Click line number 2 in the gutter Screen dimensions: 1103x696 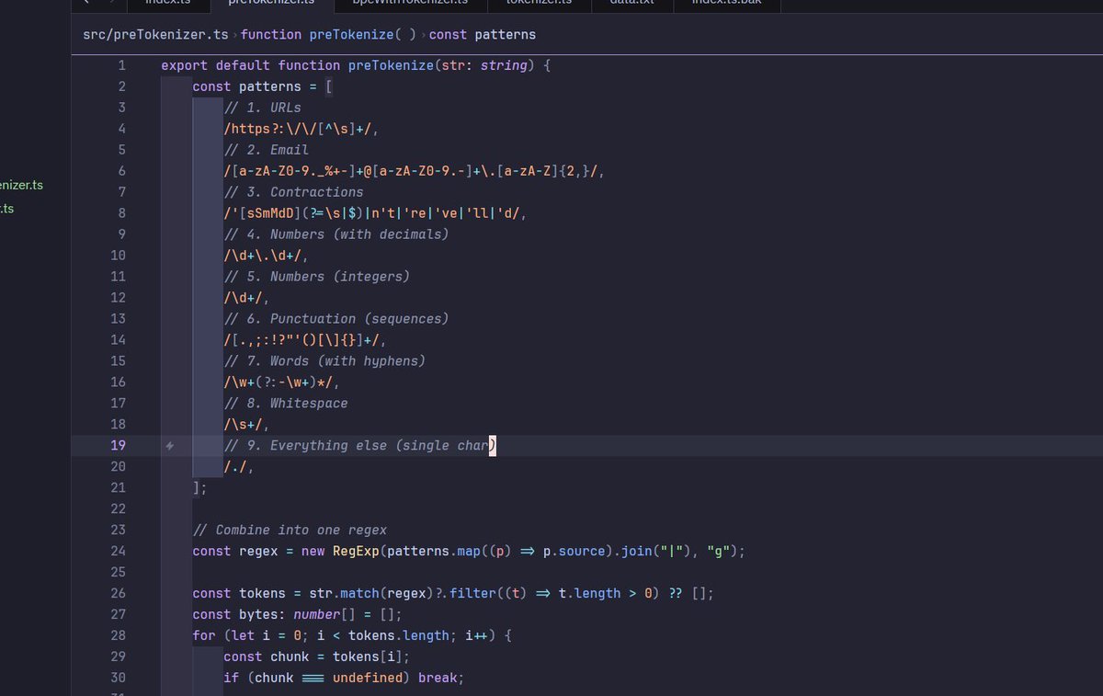pyautogui.click(x=121, y=86)
